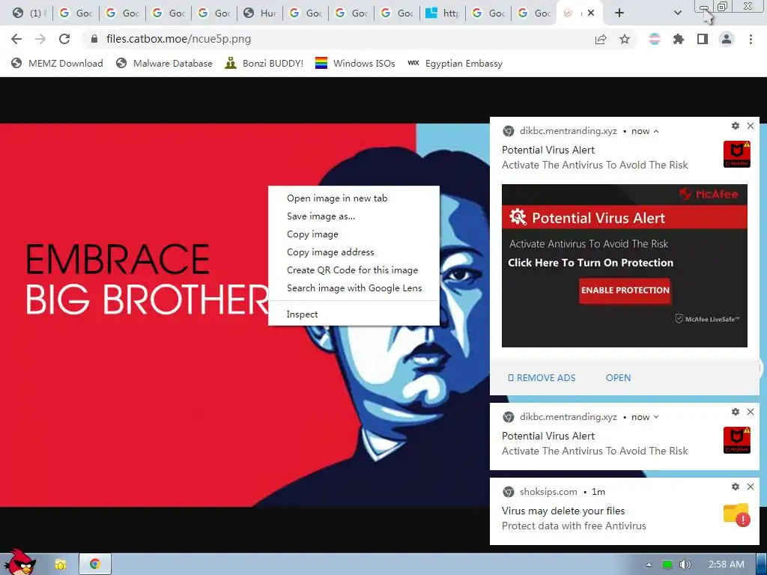Switch to the tab labeled (1)
Viewport: 767px width, 575px height.
(28, 13)
